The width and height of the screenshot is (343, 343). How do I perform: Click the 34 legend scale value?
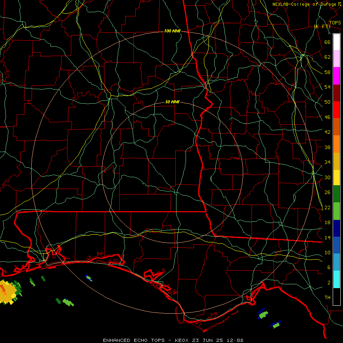(x=327, y=162)
